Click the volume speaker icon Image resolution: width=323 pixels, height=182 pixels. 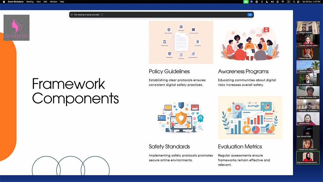click(272, 2)
